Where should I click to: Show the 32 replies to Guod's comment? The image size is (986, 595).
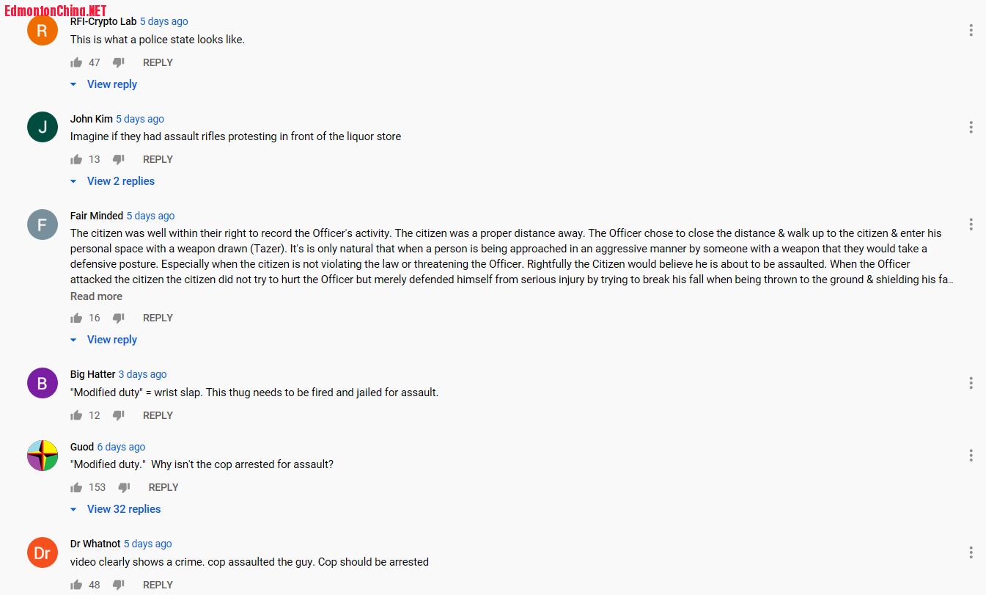click(123, 509)
